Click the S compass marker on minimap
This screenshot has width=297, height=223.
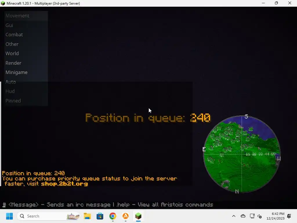(x=246, y=116)
